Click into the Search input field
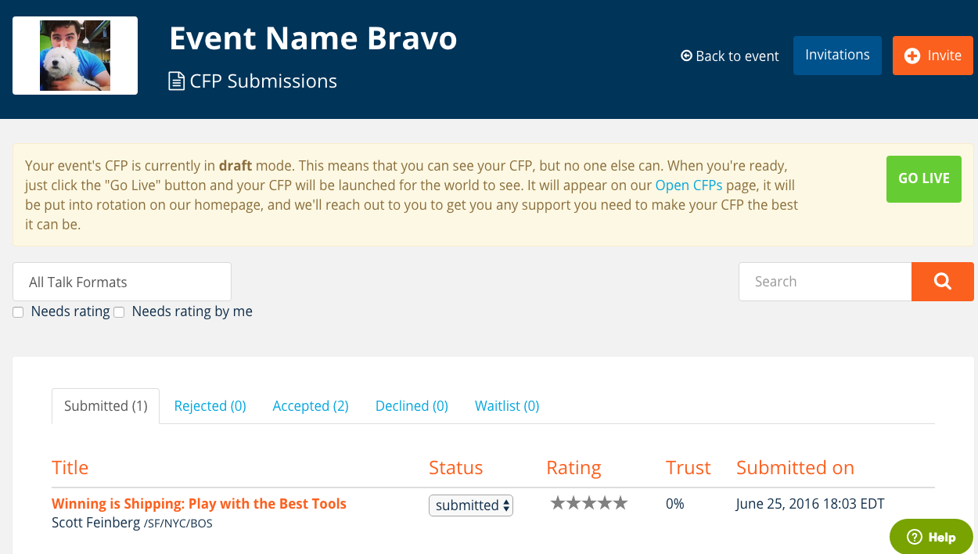Viewport: 978px width, 554px height. click(x=825, y=282)
